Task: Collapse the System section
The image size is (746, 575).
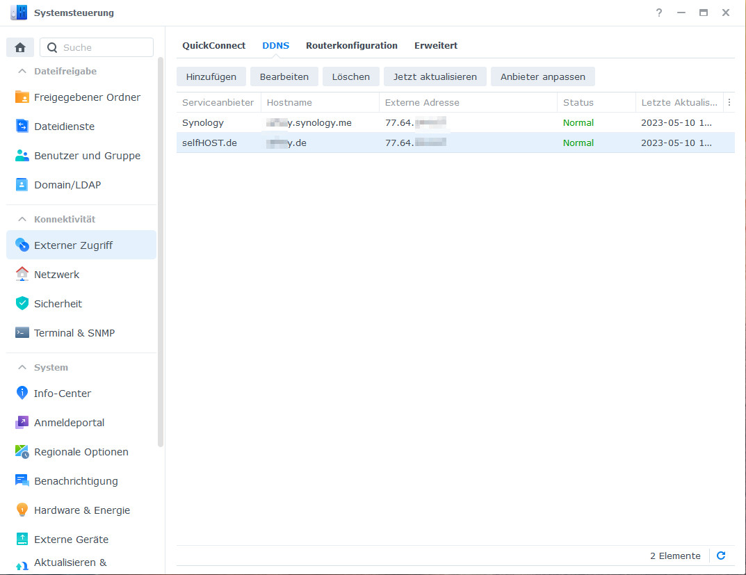Action: tap(22, 367)
